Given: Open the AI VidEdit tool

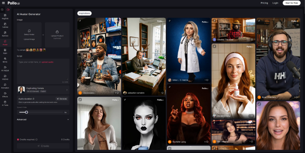Looking at the screenshot, I should pos(5,69).
